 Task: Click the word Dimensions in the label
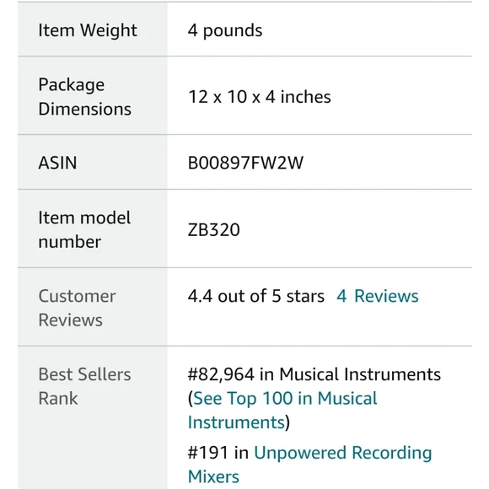pos(85,109)
